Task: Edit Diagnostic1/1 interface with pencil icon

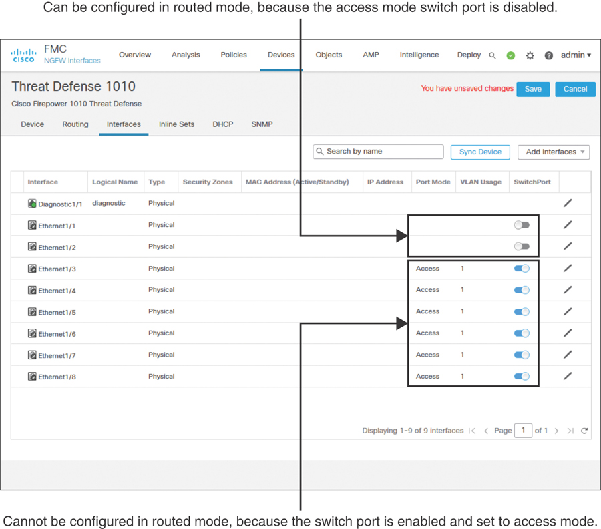Action: [x=568, y=203]
